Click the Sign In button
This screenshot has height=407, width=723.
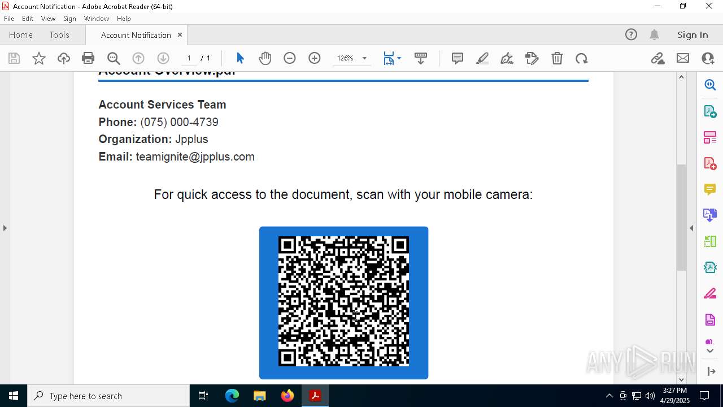tap(692, 34)
